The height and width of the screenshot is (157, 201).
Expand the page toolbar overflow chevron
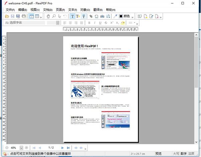coord(161,17)
